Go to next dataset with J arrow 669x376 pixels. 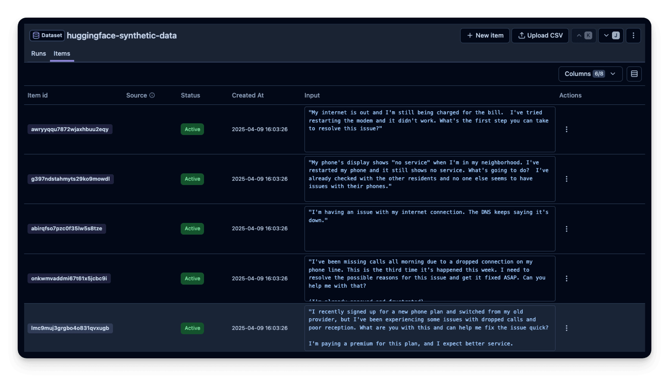coord(611,35)
